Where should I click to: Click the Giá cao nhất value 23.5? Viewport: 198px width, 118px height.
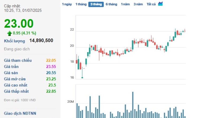coord(52,85)
